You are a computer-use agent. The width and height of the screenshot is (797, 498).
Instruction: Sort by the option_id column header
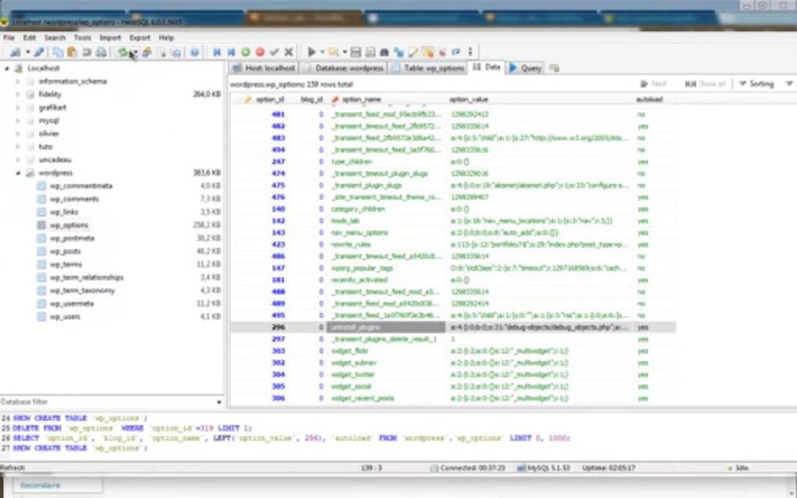[x=269, y=100]
